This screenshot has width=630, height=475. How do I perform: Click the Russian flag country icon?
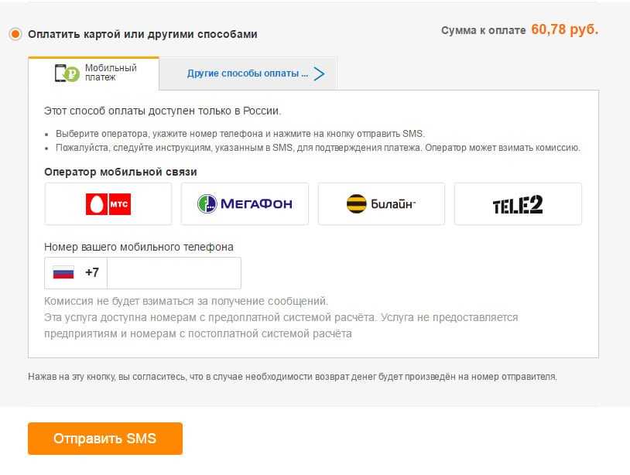pyautogui.click(x=63, y=273)
